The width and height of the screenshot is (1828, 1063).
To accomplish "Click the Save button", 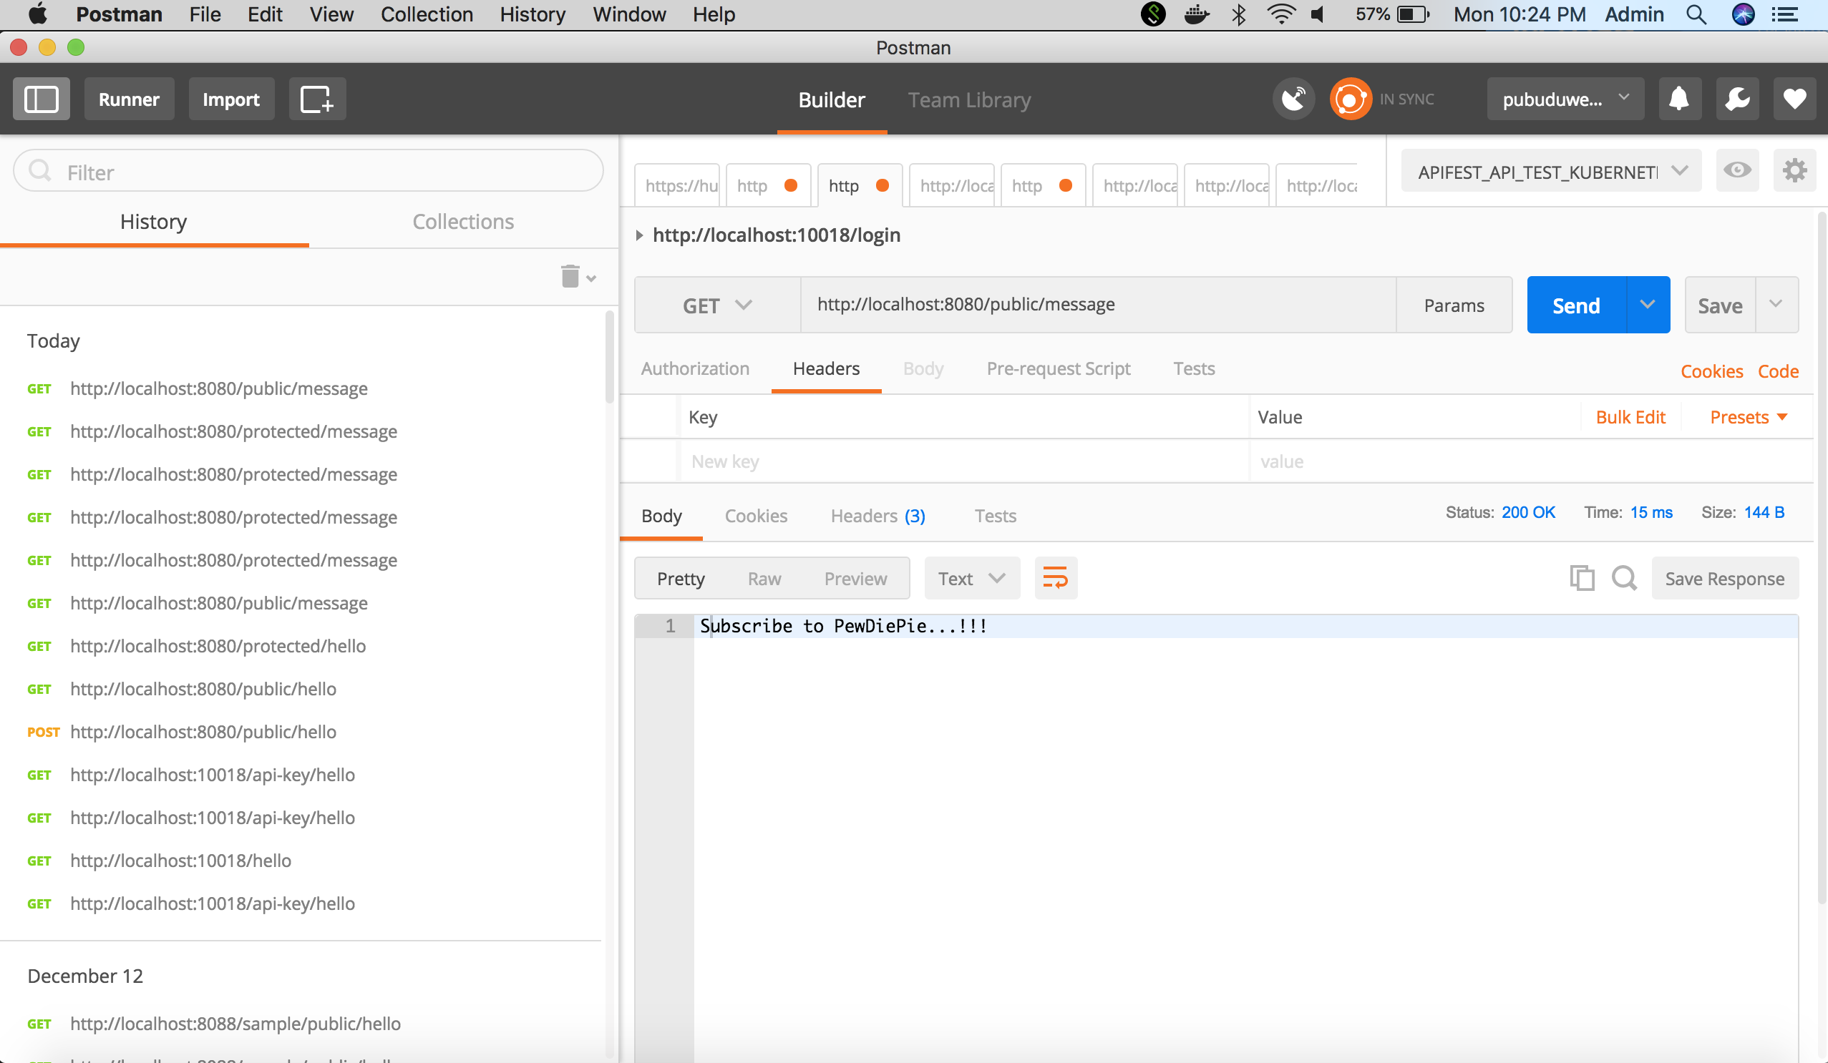I will 1719,305.
